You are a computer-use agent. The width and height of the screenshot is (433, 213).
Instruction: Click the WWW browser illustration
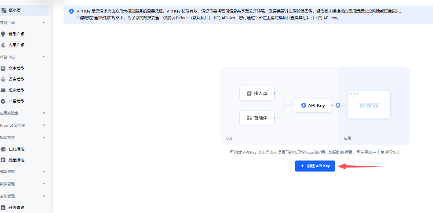tap(369, 104)
